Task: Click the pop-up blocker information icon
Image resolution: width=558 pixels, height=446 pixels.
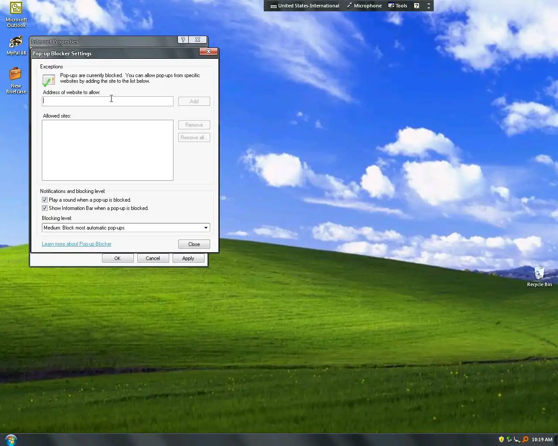Action: (48, 80)
